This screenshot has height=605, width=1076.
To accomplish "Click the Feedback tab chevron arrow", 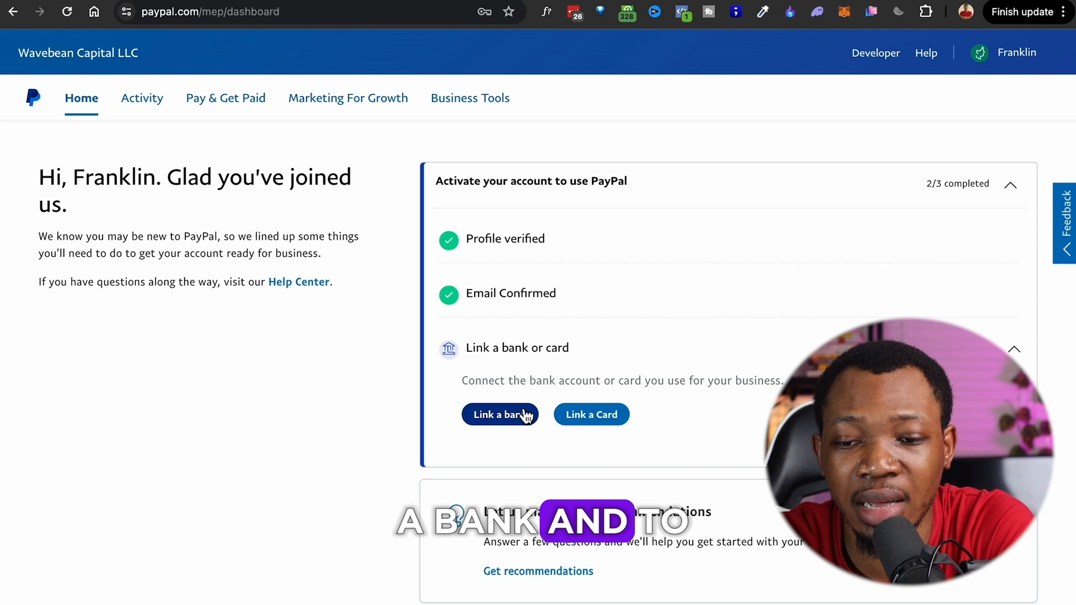I will (1066, 249).
